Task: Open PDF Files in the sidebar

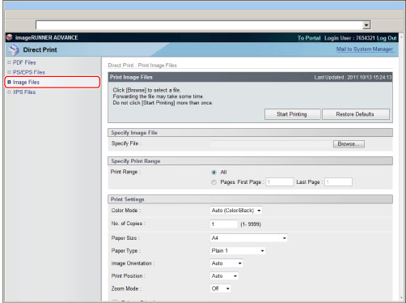Action: point(24,62)
